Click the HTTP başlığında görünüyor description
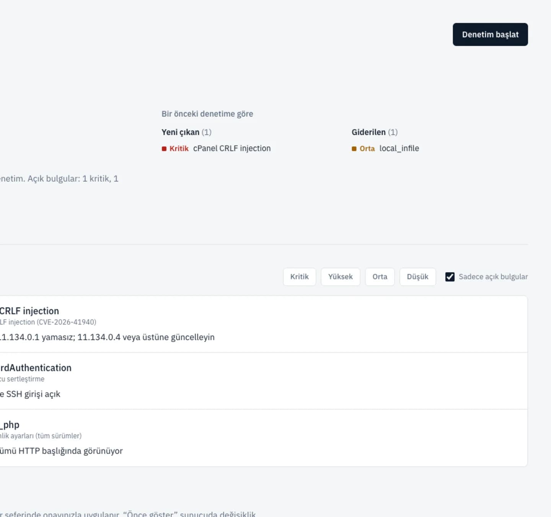The image size is (551, 517). (x=61, y=451)
